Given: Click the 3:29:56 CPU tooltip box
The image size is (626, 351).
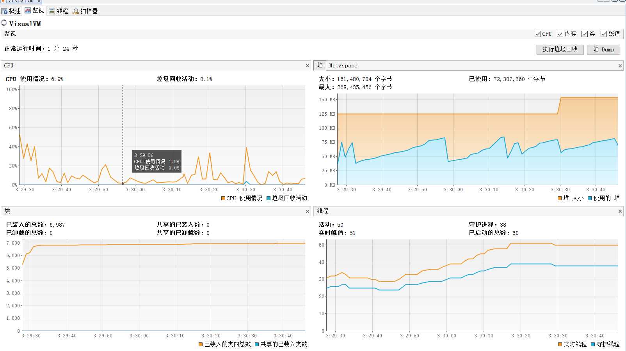Looking at the screenshot, I should (157, 161).
